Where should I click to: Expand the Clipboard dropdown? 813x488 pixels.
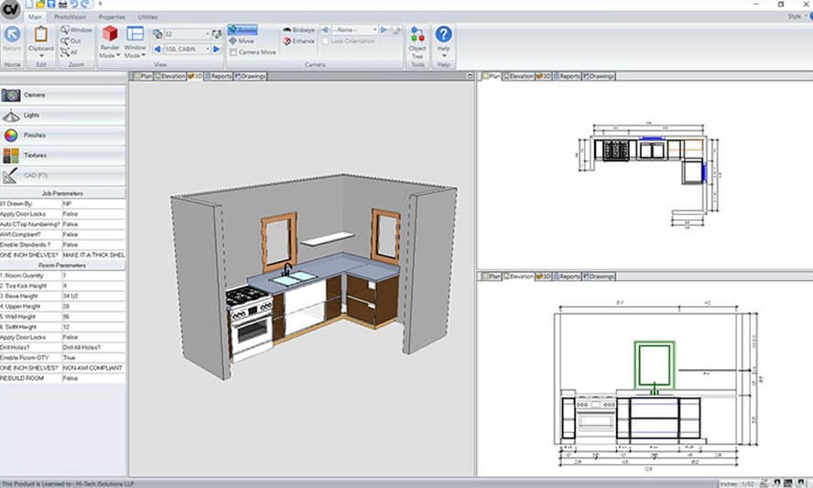[x=40, y=55]
